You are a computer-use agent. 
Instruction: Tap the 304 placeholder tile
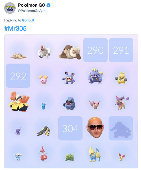click(70, 128)
